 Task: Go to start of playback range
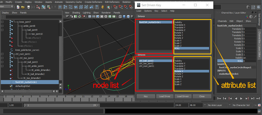click(x=219, y=99)
